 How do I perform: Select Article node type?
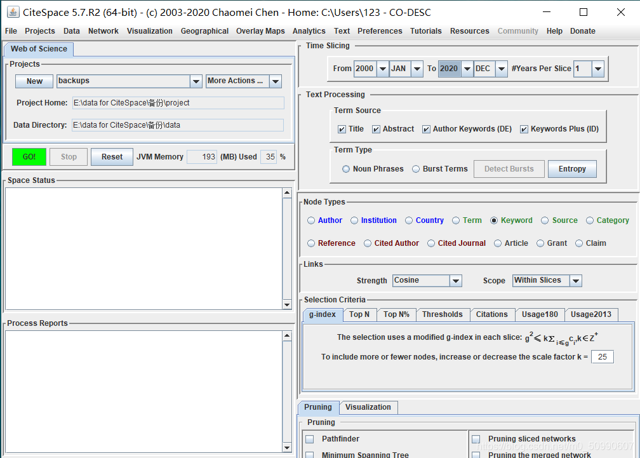498,243
